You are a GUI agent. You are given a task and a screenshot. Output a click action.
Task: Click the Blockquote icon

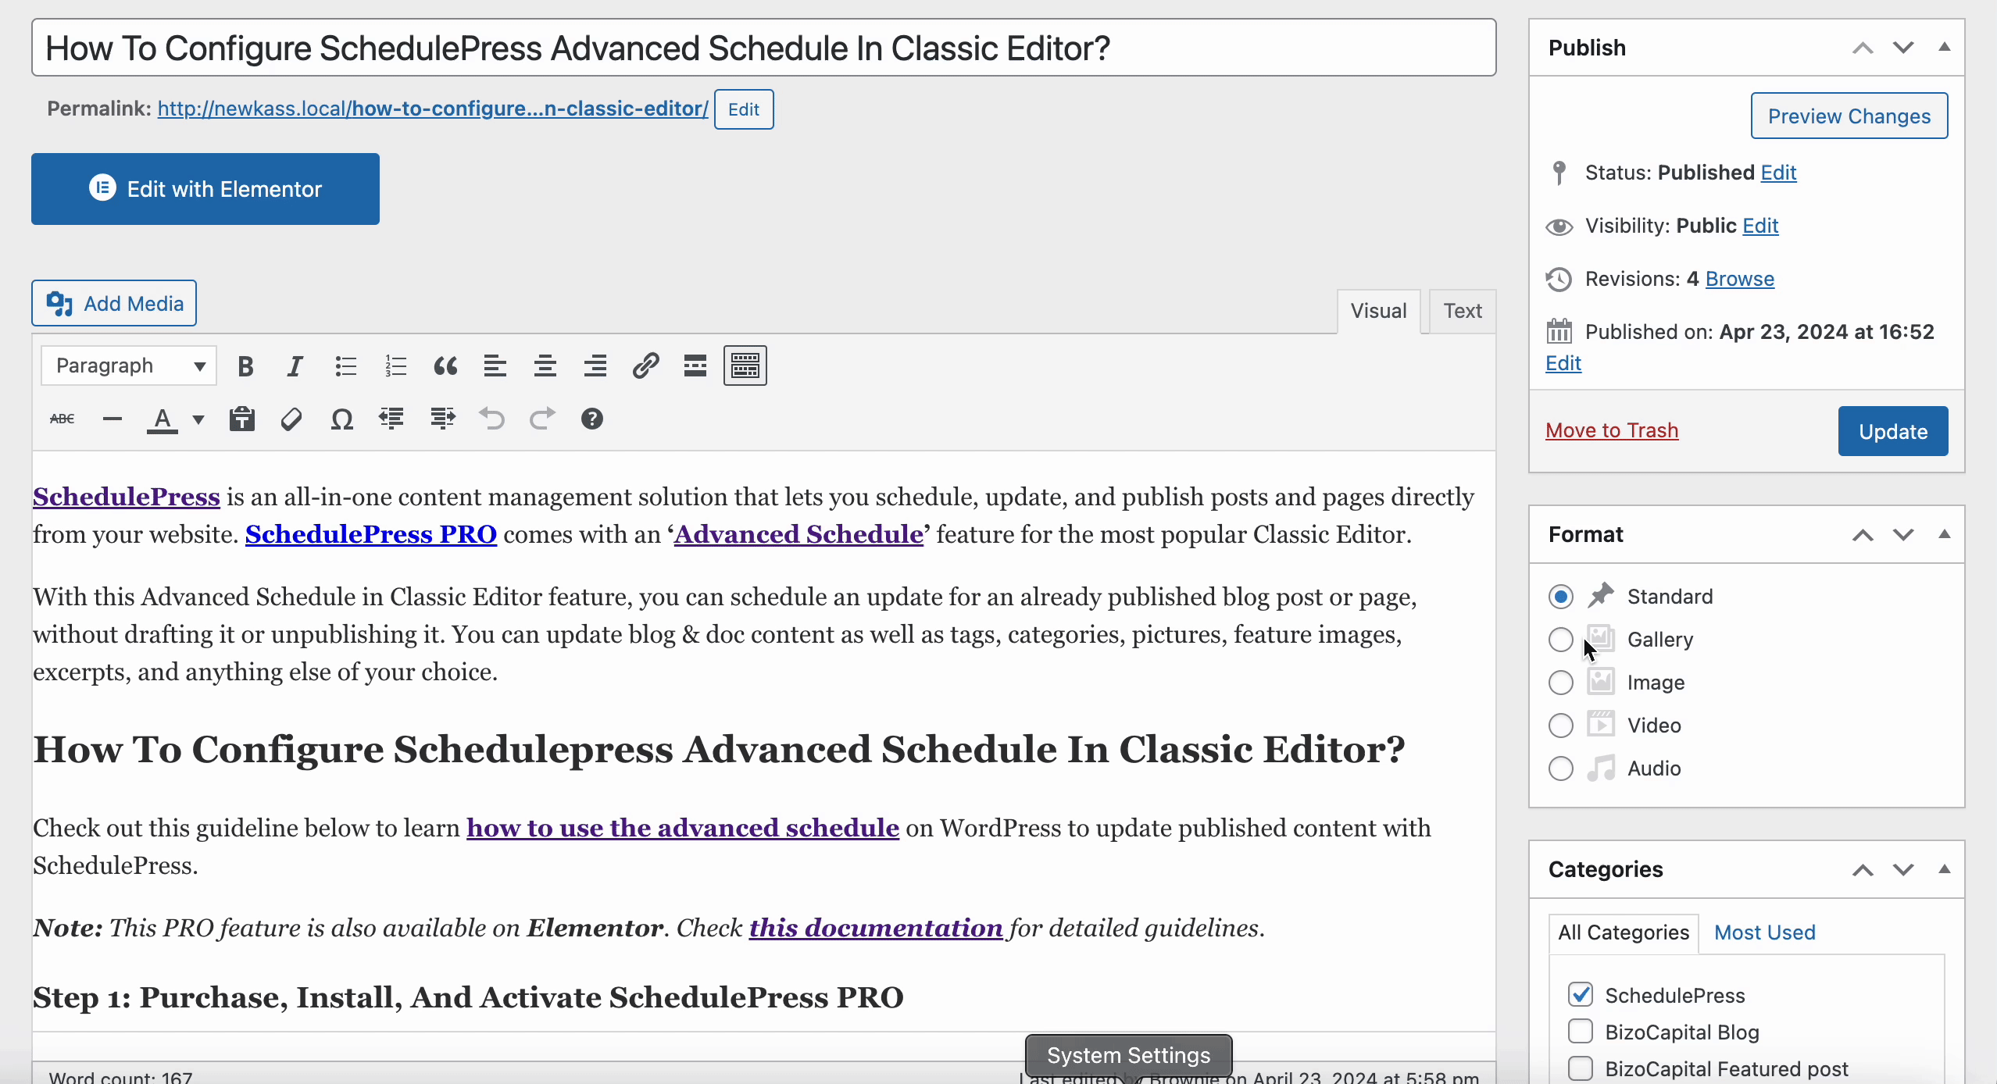click(446, 365)
